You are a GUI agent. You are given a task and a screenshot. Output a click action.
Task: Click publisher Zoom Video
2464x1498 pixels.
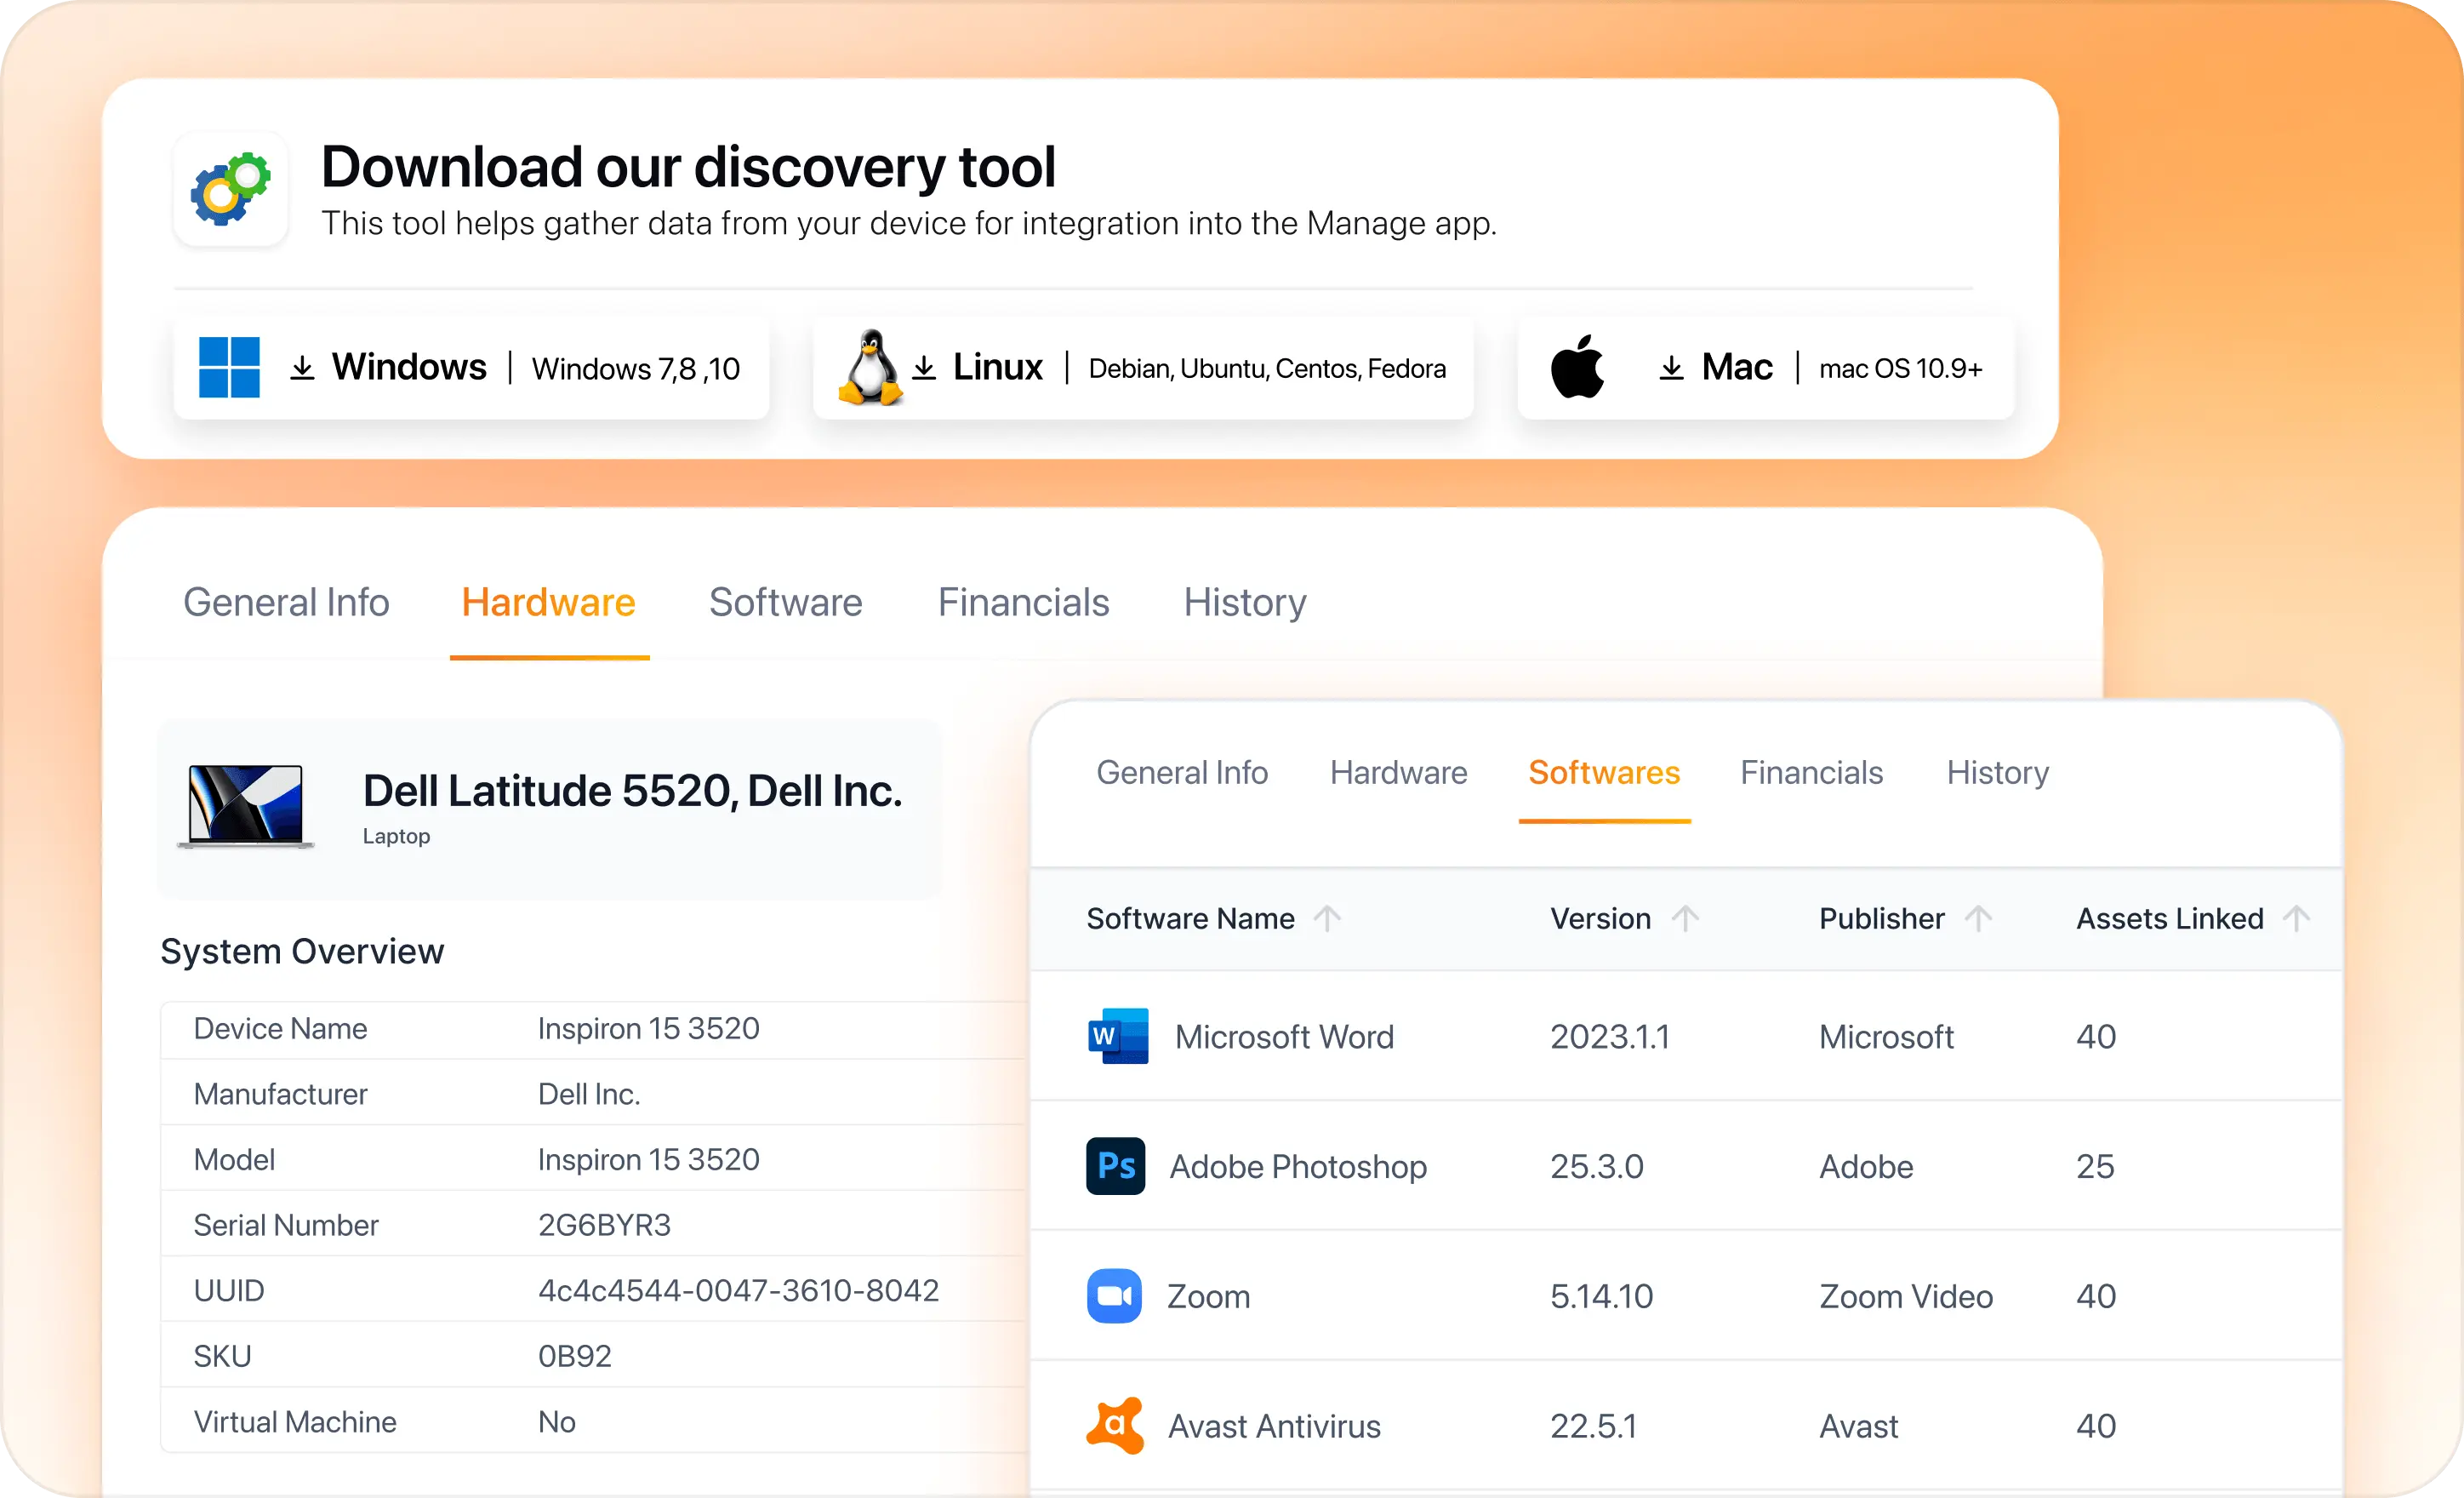tap(1906, 1296)
